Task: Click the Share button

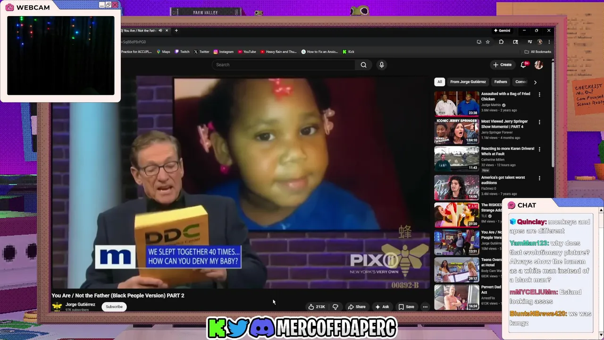Action: click(357, 307)
